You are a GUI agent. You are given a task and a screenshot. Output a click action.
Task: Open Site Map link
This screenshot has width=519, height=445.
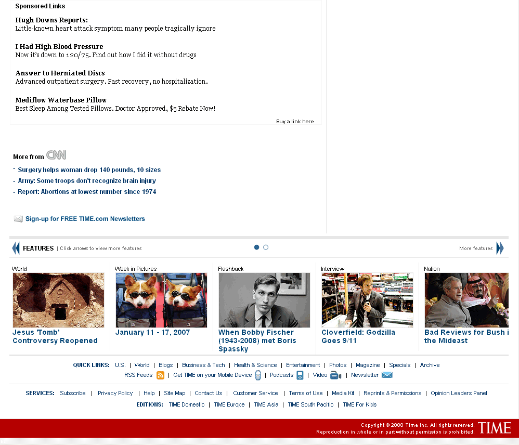[174, 393]
